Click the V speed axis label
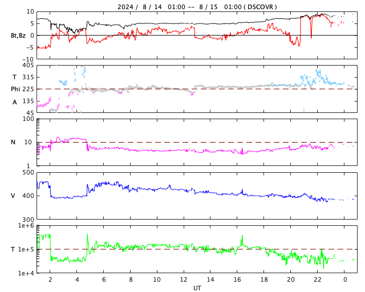 (x=13, y=196)
